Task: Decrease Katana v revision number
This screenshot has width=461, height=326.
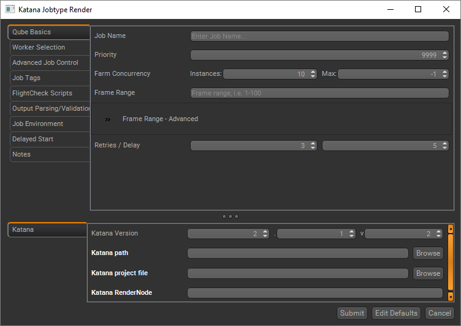Action: 439,235
